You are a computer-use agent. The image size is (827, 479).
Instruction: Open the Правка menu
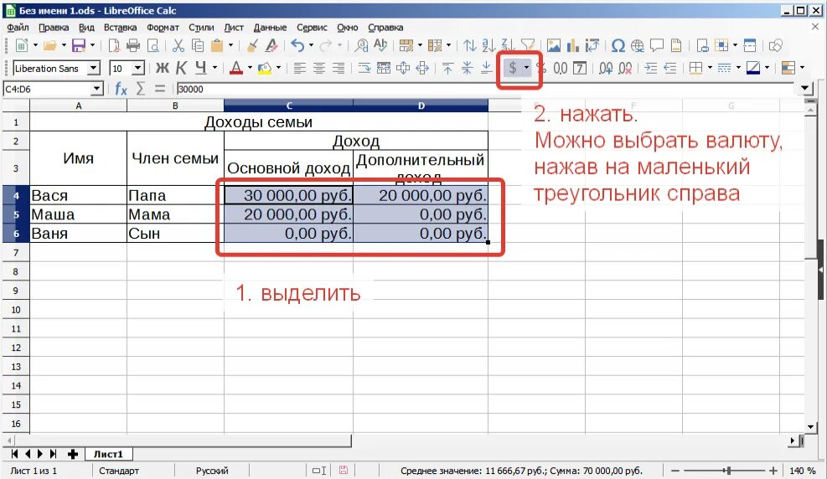coord(54,28)
